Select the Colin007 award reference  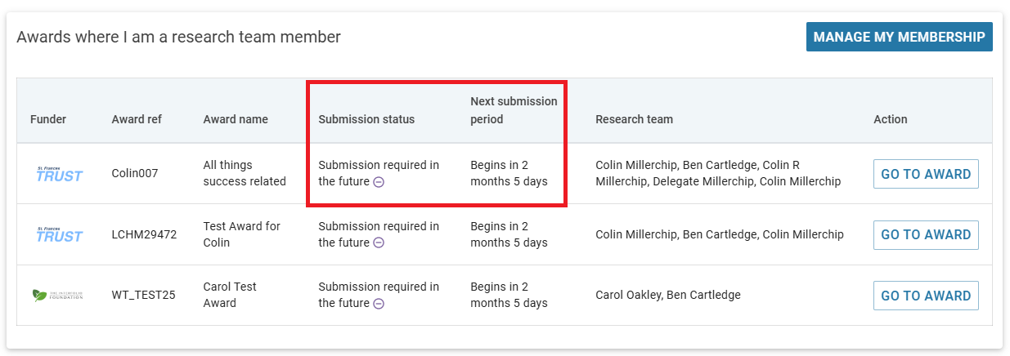135,174
